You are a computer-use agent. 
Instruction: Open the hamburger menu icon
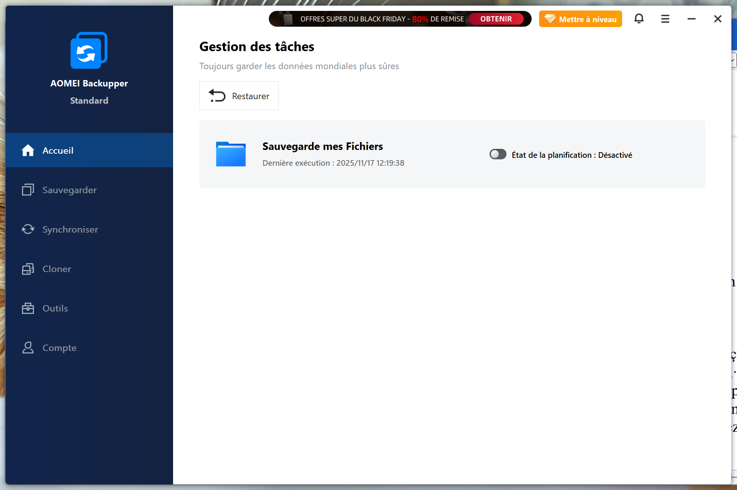(x=665, y=19)
